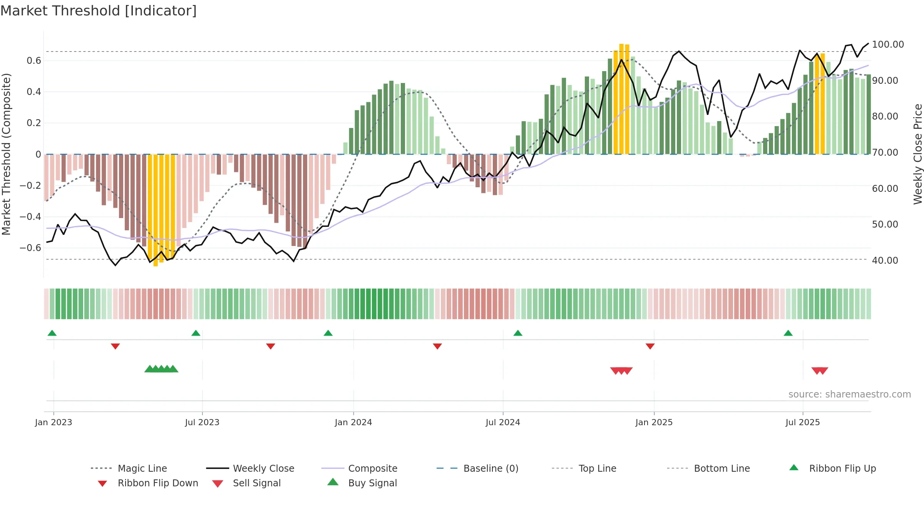Screen dimensions: 924x519
Task: Click the Jul 2025 axis label
Action: 803,423
